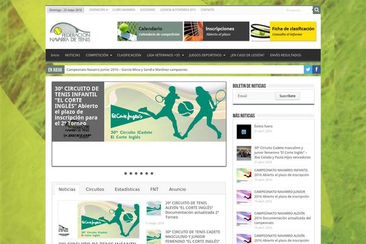
Task: Expand the Federación top menu dropdown
Action: click(x=98, y=10)
